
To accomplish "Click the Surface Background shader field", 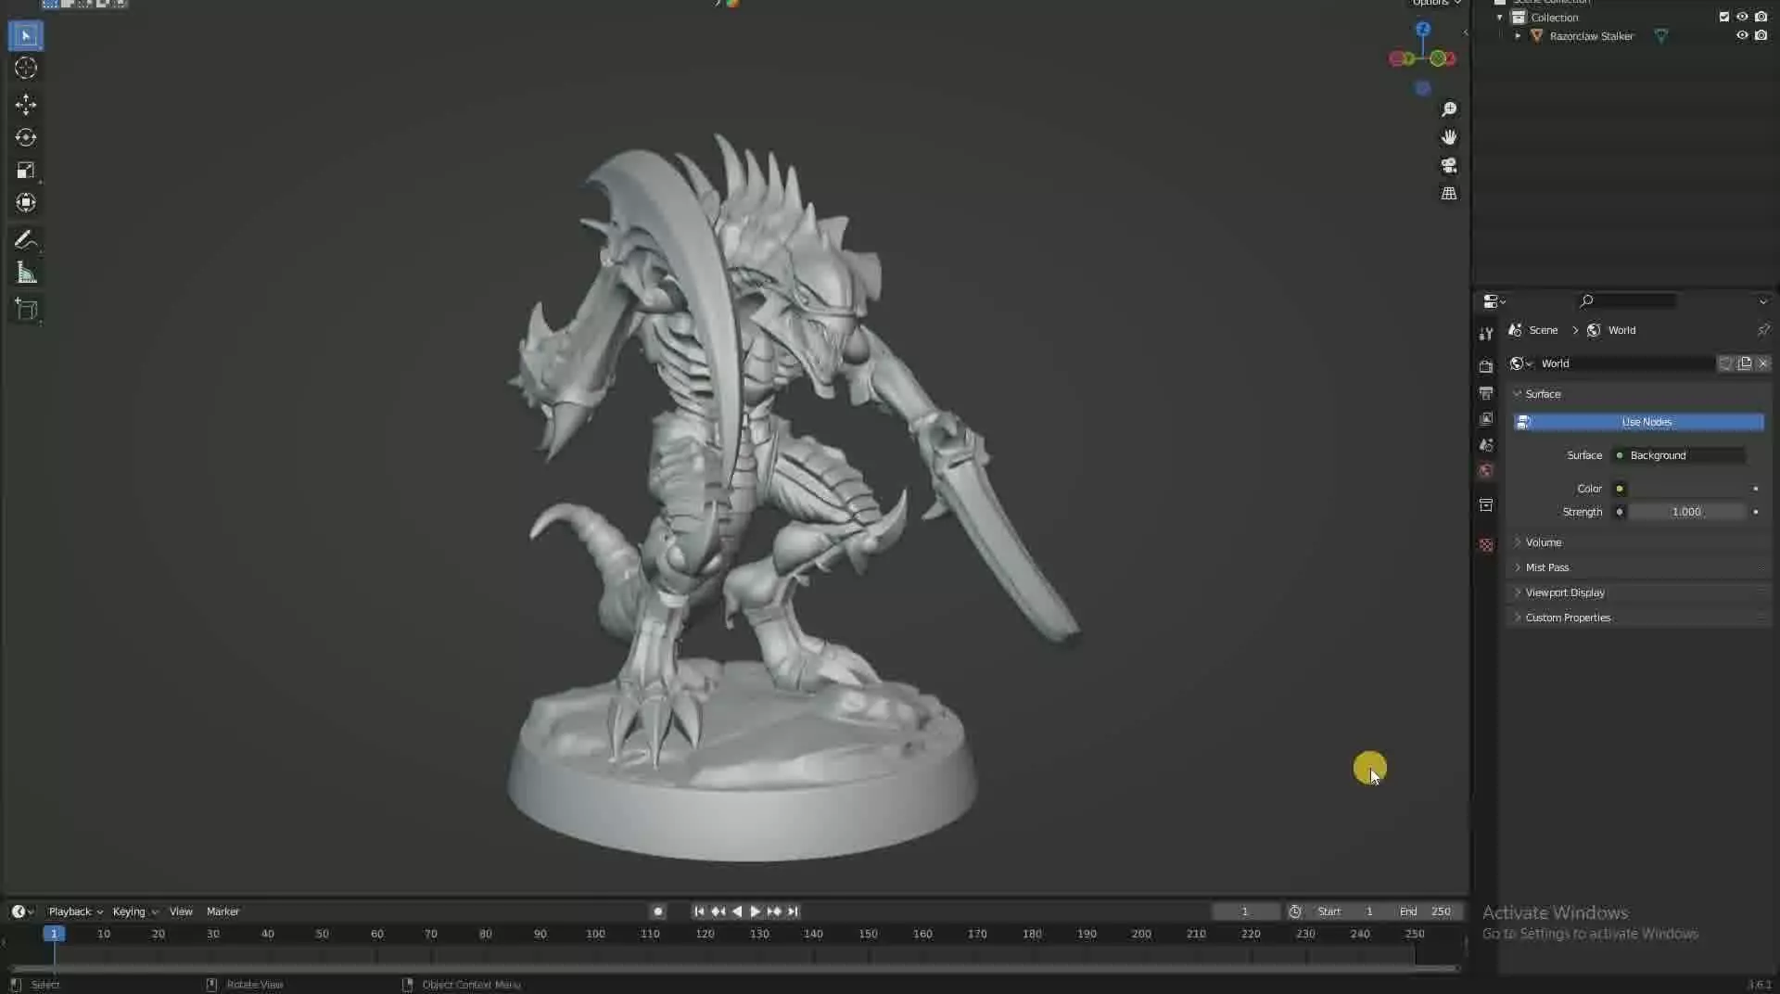I will pyautogui.click(x=1681, y=455).
